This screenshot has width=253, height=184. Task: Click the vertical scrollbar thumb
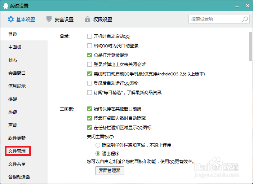250,47
